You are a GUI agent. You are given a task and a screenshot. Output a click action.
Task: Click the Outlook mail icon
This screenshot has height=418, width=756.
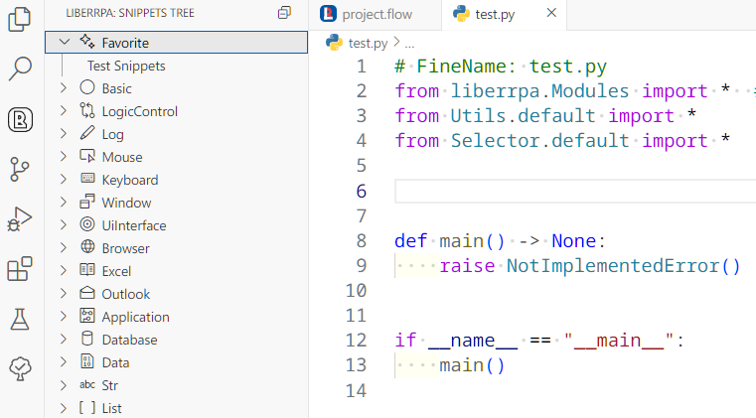(87, 293)
